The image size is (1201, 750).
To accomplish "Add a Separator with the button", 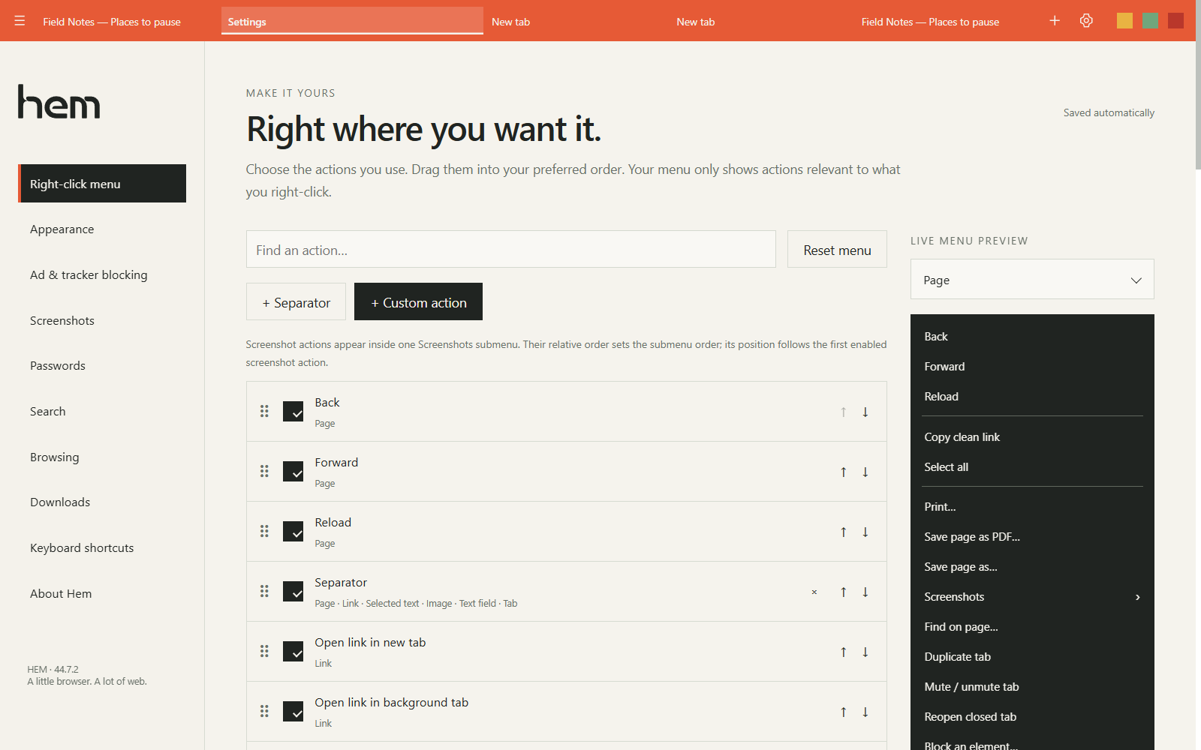I will [296, 301].
